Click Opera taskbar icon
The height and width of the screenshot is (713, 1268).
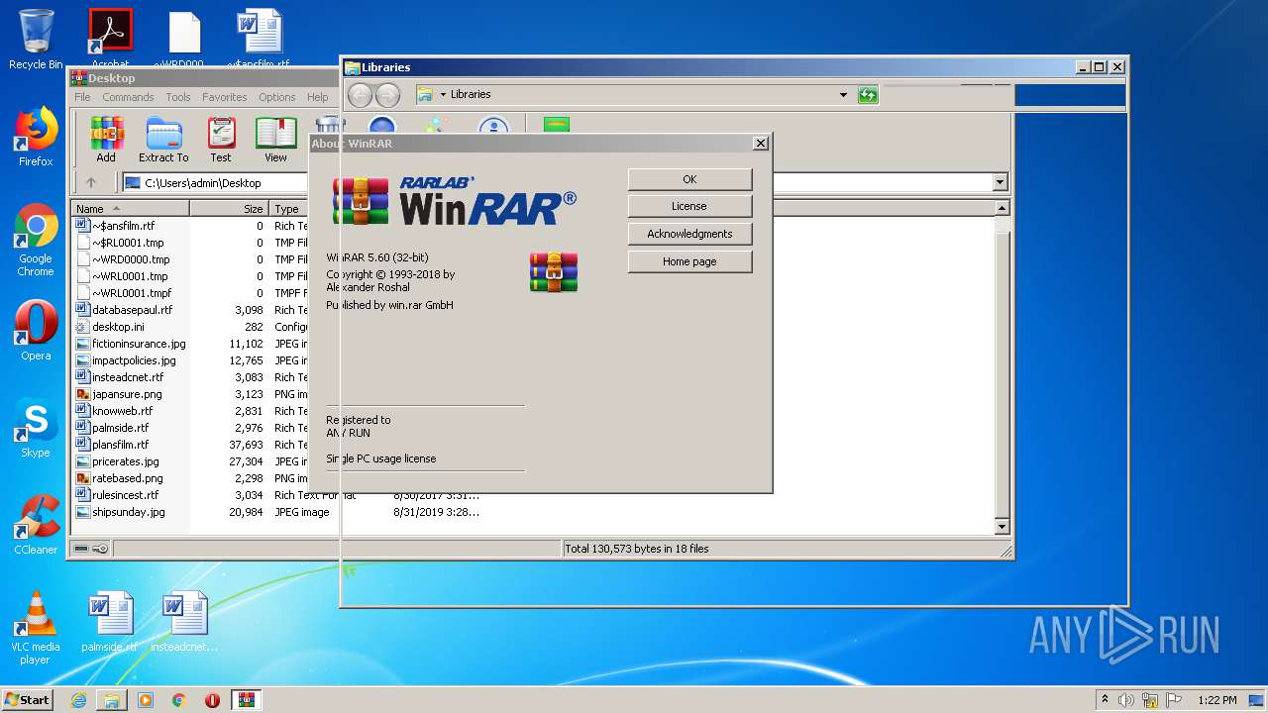click(x=212, y=700)
